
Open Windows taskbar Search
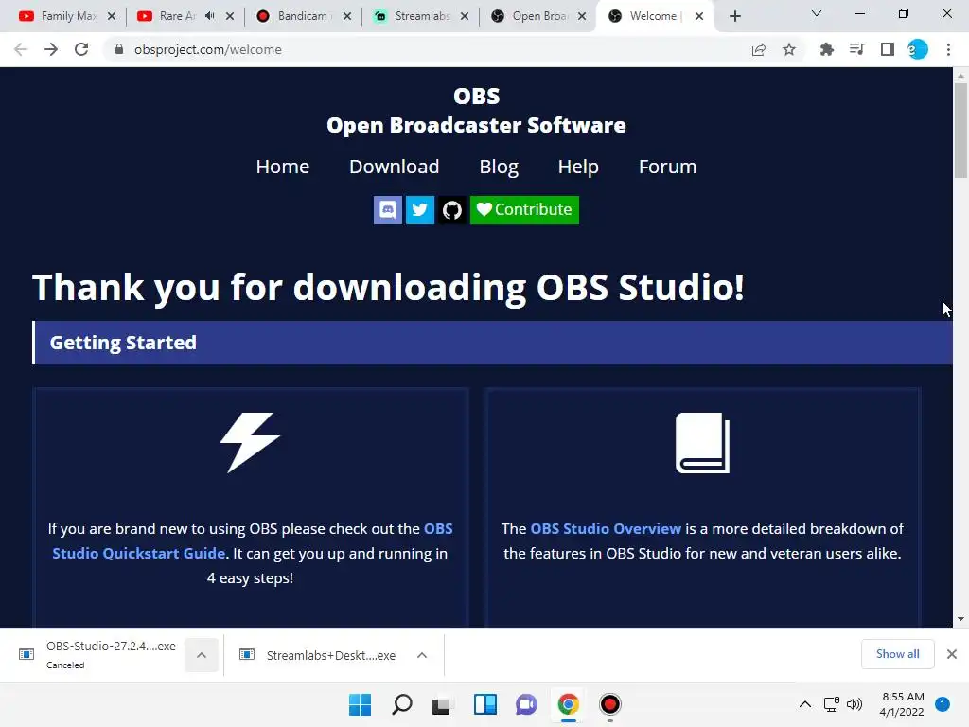pos(401,704)
